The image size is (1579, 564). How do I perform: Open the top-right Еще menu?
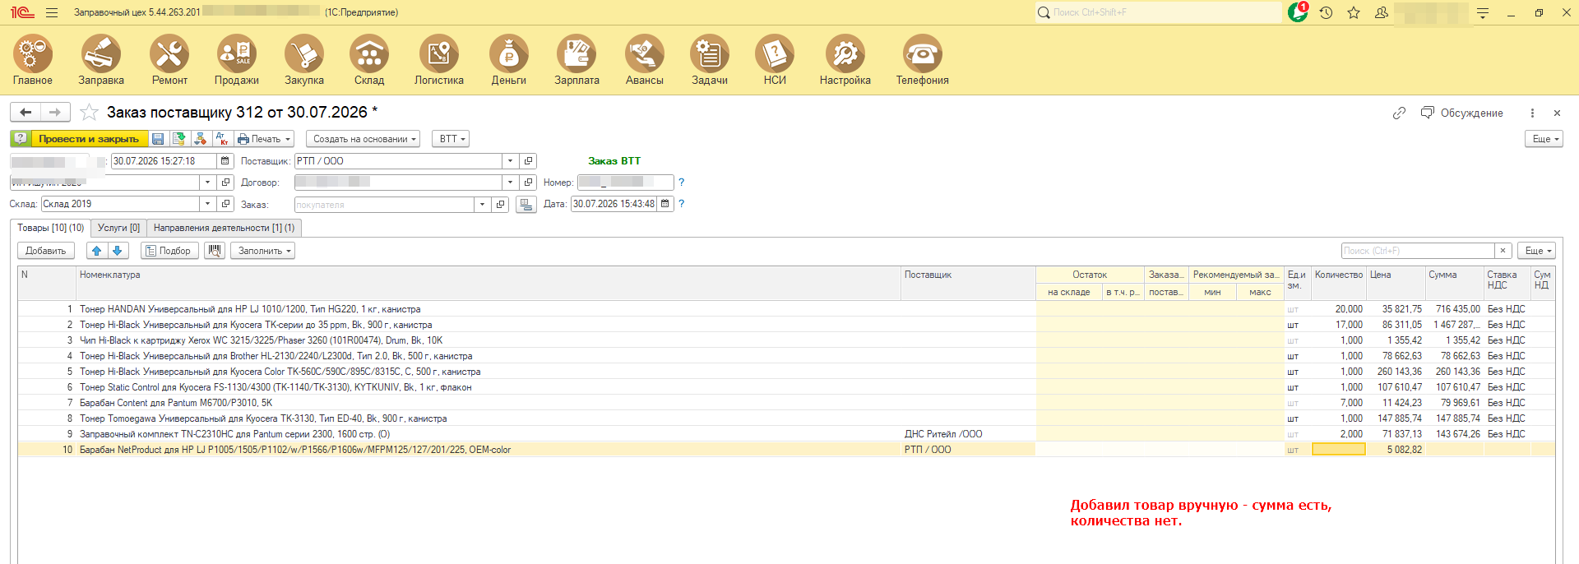pyautogui.click(x=1544, y=139)
